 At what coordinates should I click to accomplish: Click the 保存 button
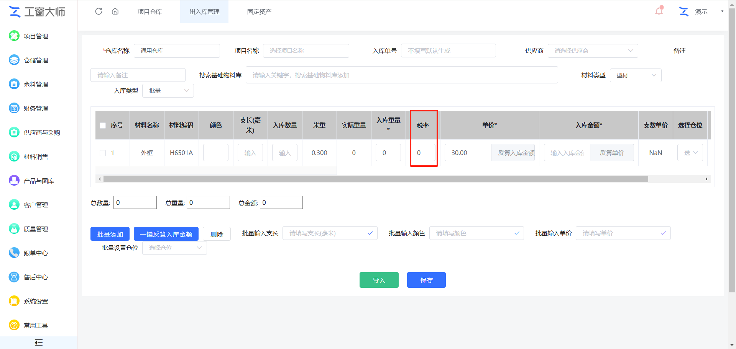[x=426, y=280]
